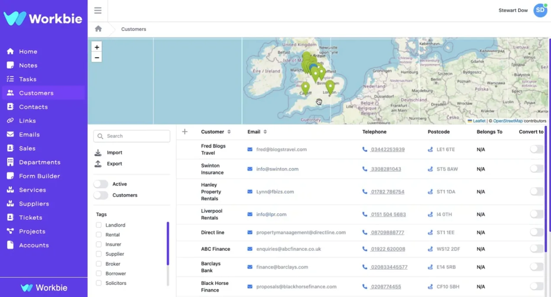Image resolution: width=551 pixels, height=297 pixels.
Task: Open Services in sidebar
Action: tap(32, 190)
